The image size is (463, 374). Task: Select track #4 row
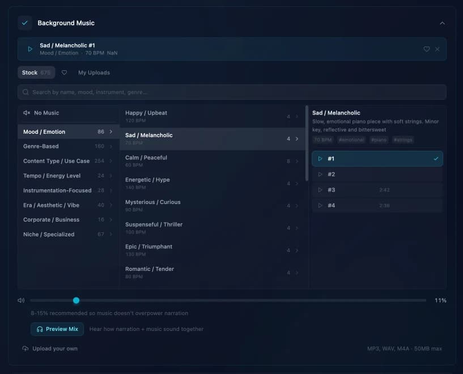[377, 206]
